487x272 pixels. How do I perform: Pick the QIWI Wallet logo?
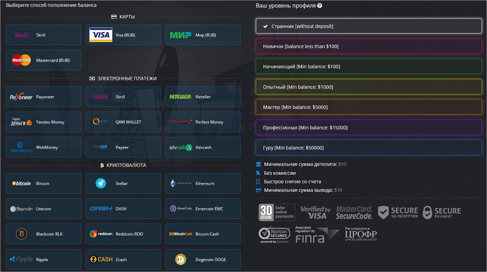click(x=101, y=122)
